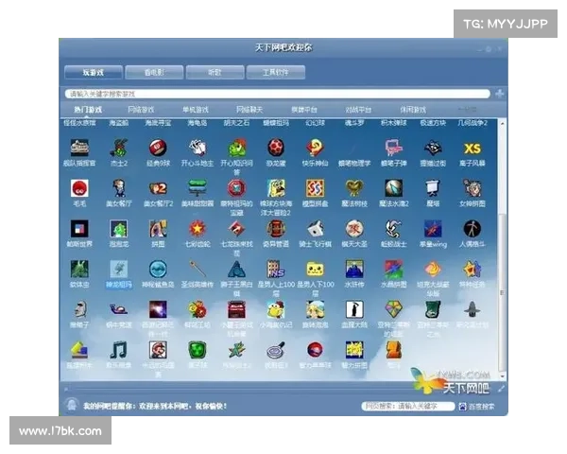Select the 休闲游戏 category
Screen dimensions: 567x454
413,110
